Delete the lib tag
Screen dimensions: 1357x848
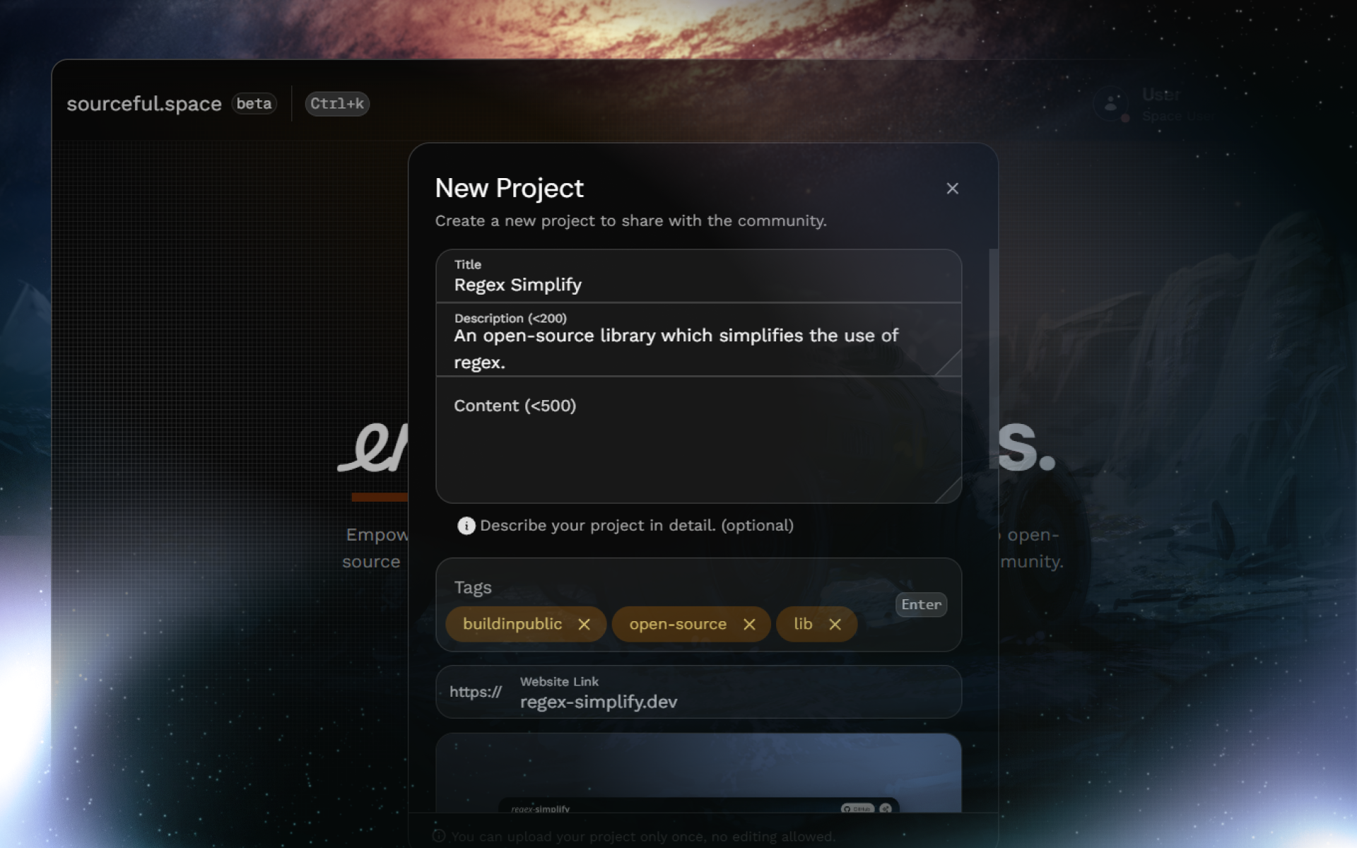(x=835, y=625)
